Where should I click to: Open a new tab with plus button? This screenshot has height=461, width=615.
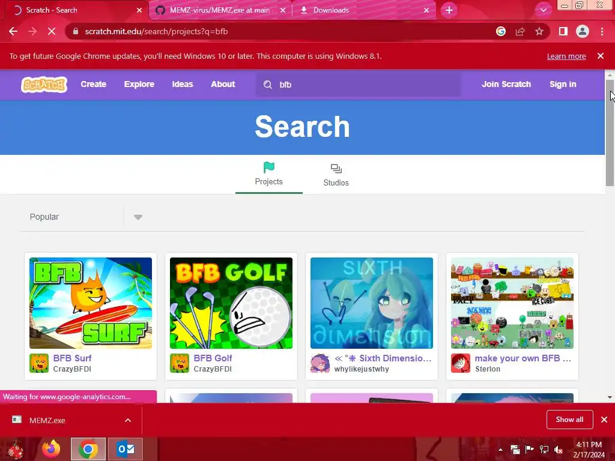449,10
